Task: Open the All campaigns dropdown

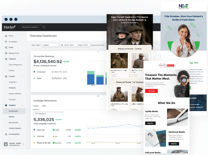Action: 48,114
